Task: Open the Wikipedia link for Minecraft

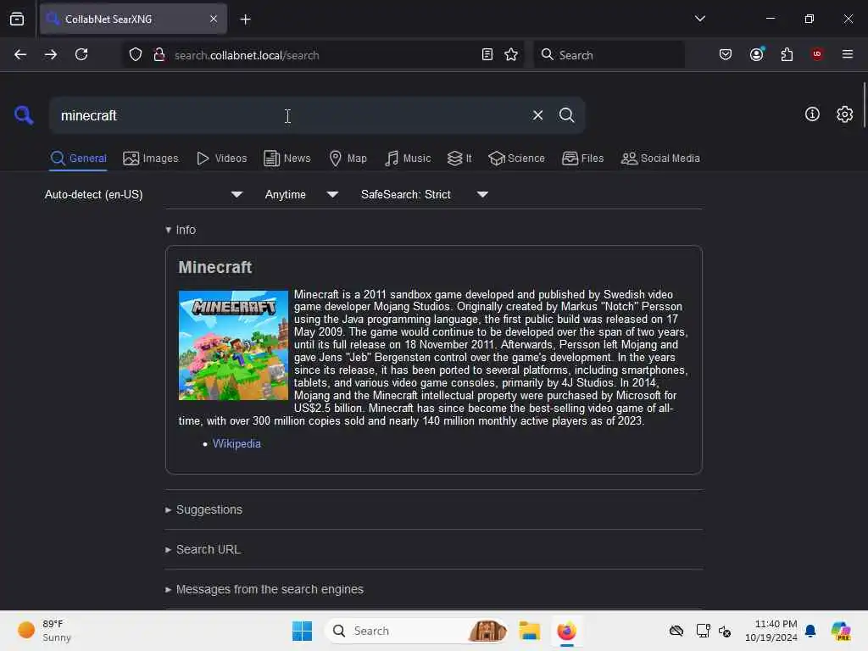Action: (x=236, y=444)
